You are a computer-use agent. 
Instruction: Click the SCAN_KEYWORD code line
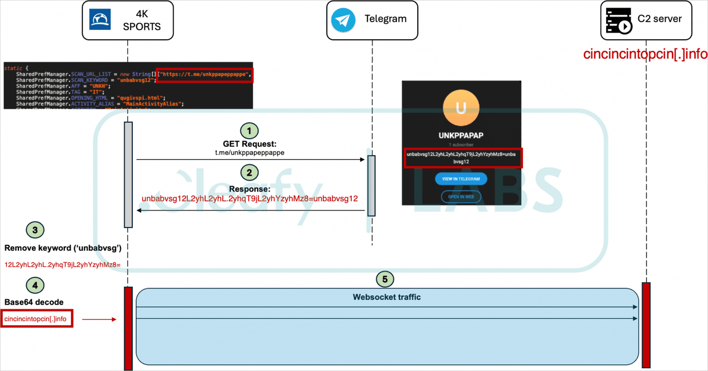pyautogui.click(x=86, y=80)
